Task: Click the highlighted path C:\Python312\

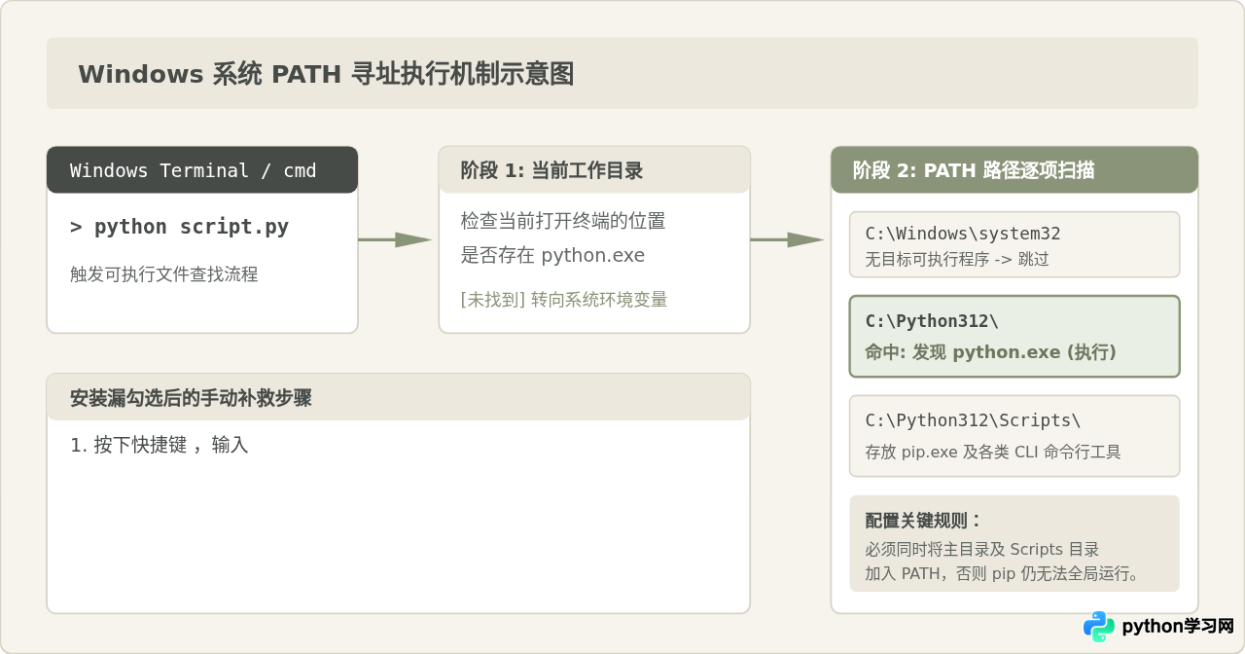Action: pos(932,321)
